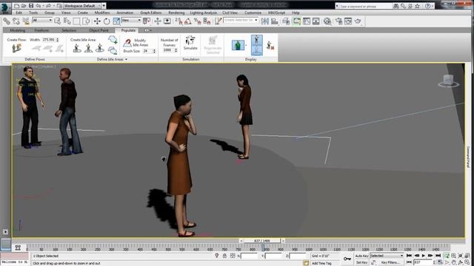Image resolution: width=474 pixels, height=266 pixels.
Task: Toggle the selection lock icon in status bar
Action: (224, 256)
